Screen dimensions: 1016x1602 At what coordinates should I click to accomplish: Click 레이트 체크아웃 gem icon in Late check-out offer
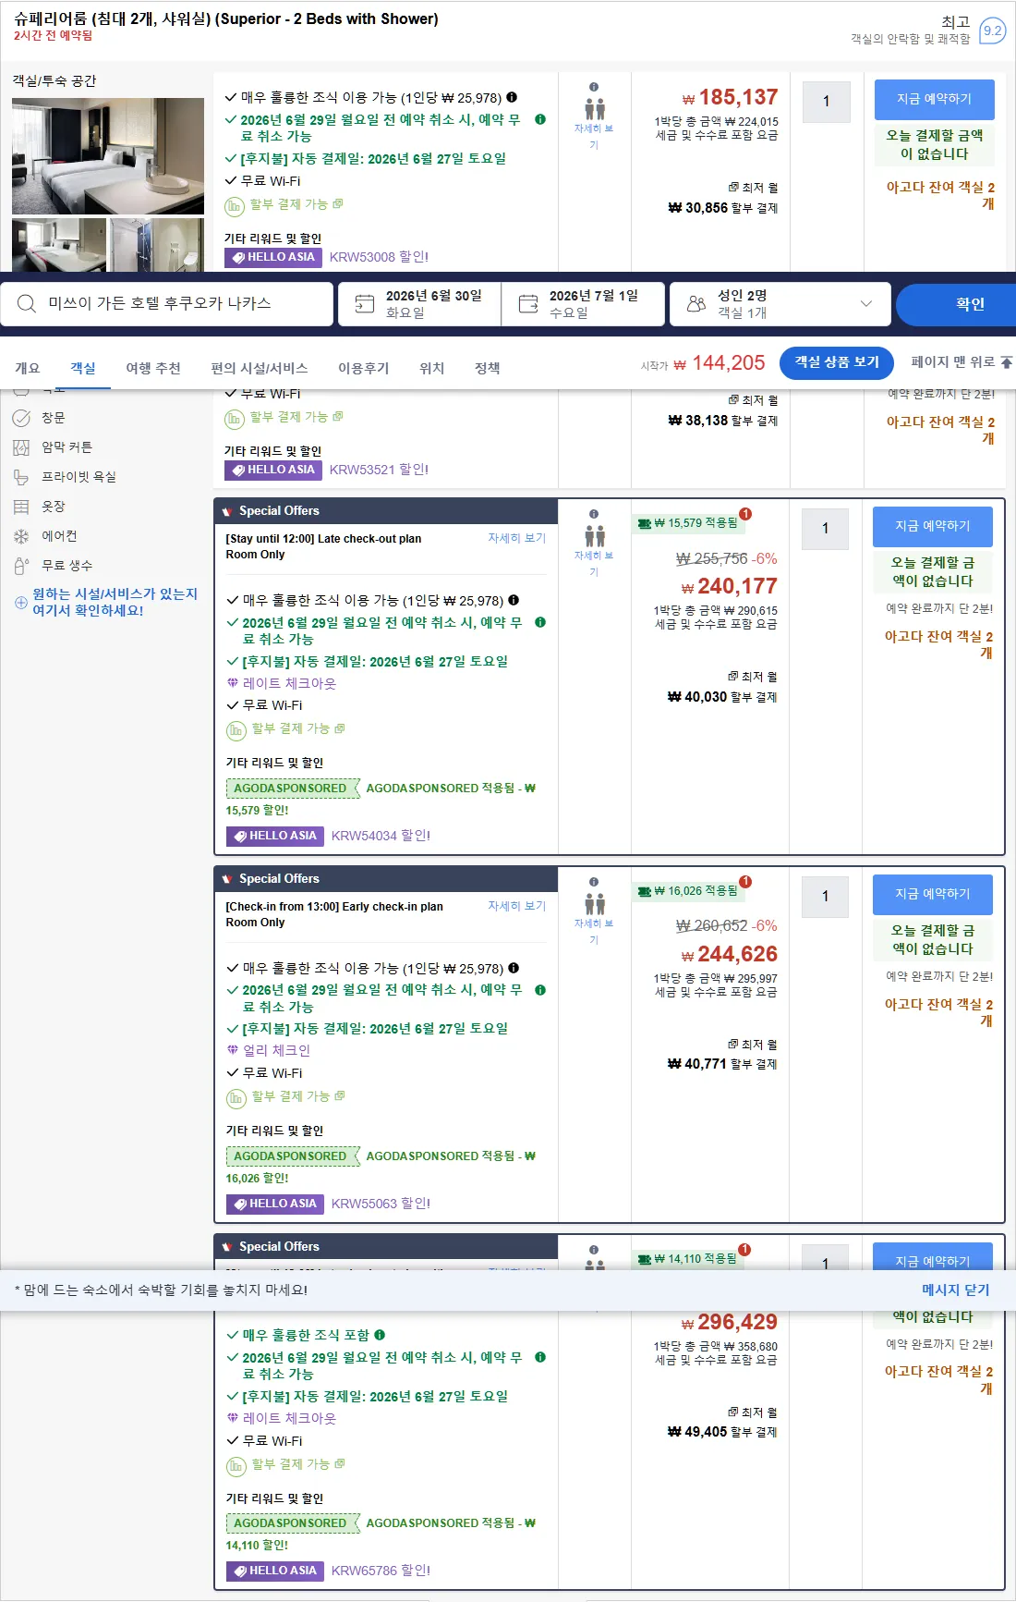233,683
